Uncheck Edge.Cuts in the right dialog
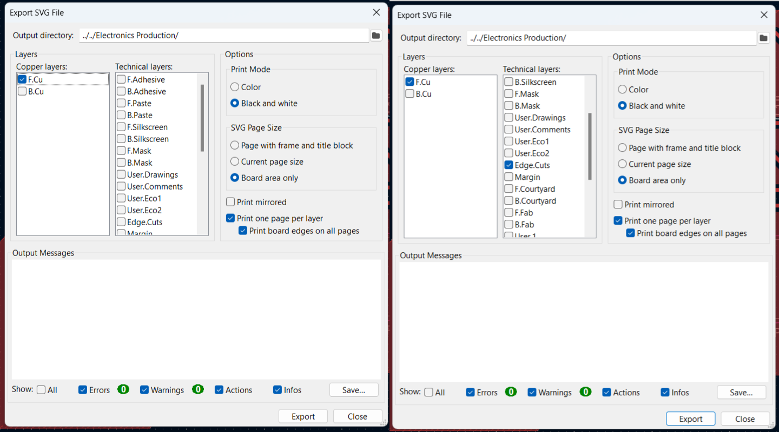The image size is (779, 432). click(x=509, y=165)
